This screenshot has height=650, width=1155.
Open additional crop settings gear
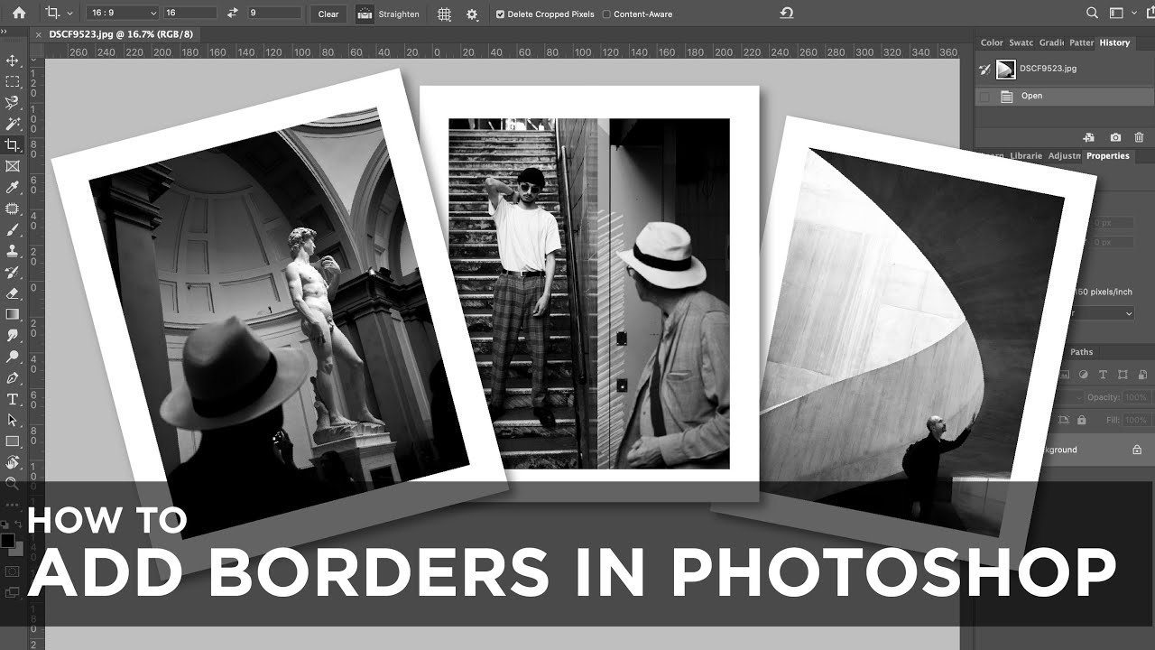coord(472,14)
